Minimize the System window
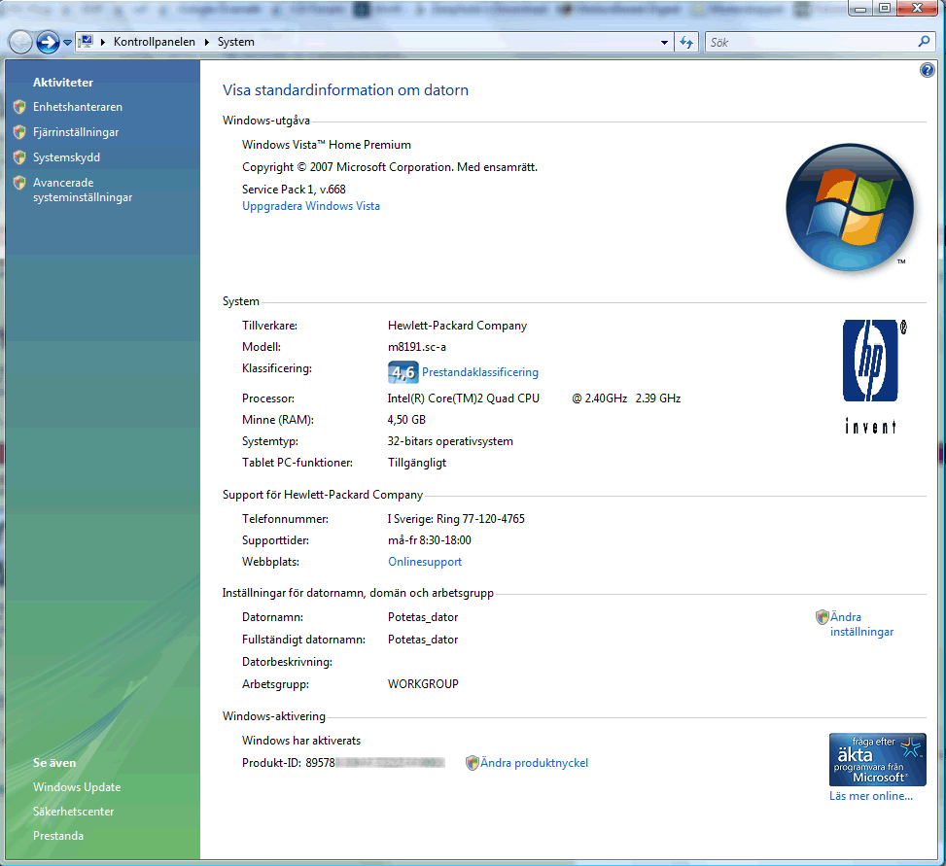Screen dimensions: 946x866 [x=860, y=8]
